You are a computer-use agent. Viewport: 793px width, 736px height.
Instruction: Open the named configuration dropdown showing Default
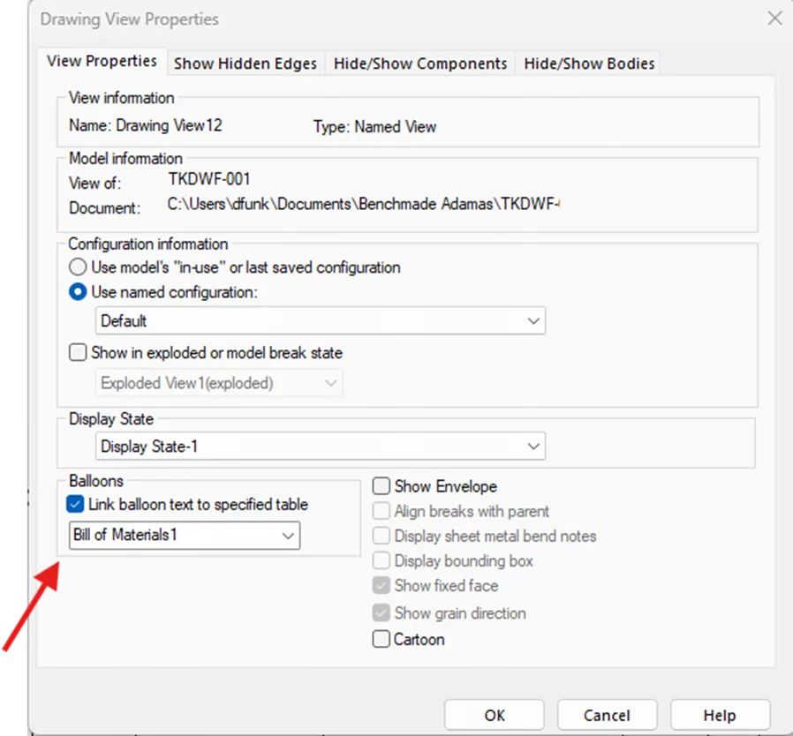coord(533,320)
